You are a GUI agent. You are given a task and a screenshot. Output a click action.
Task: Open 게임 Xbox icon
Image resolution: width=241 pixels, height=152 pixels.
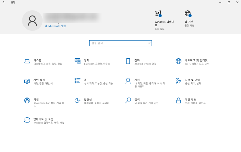[x=27, y=100]
